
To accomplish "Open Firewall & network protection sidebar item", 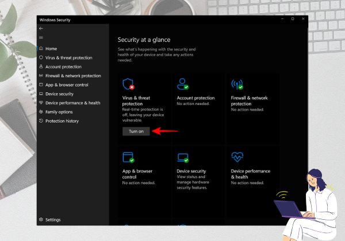I will (73, 76).
